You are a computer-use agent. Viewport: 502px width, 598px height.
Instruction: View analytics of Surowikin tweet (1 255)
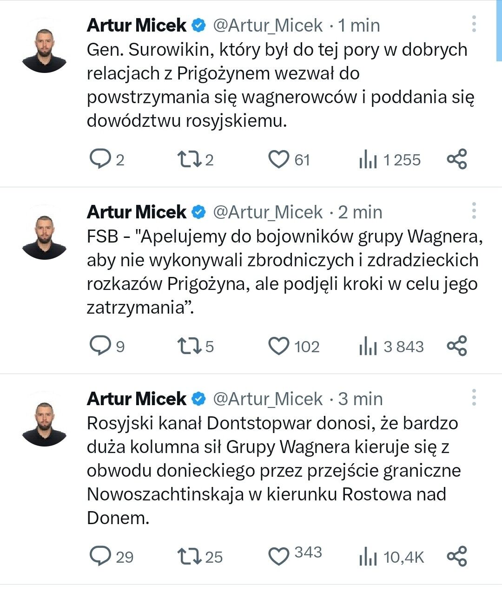[368, 160]
